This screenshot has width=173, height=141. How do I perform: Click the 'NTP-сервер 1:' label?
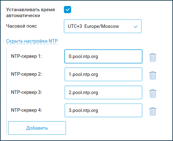27,56
